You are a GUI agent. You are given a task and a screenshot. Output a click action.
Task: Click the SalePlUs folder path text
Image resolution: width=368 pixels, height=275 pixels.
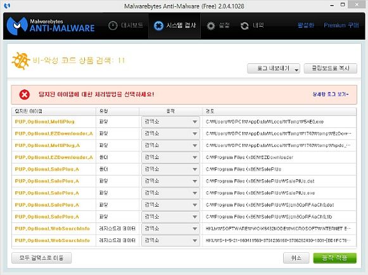pyautogui.click(x=243, y=169)
